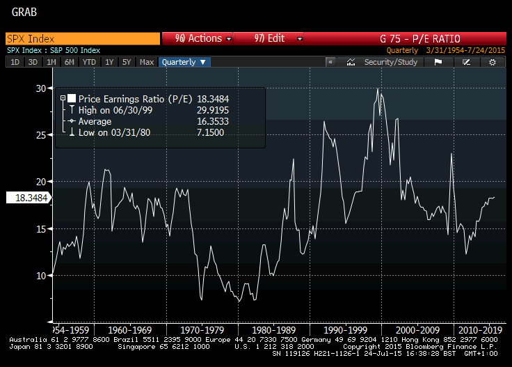Click the Security/Study chart icon

(x=351, y=62)
